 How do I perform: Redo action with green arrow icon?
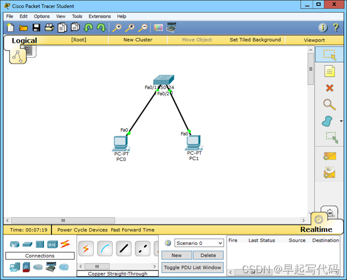pos(101,28)
